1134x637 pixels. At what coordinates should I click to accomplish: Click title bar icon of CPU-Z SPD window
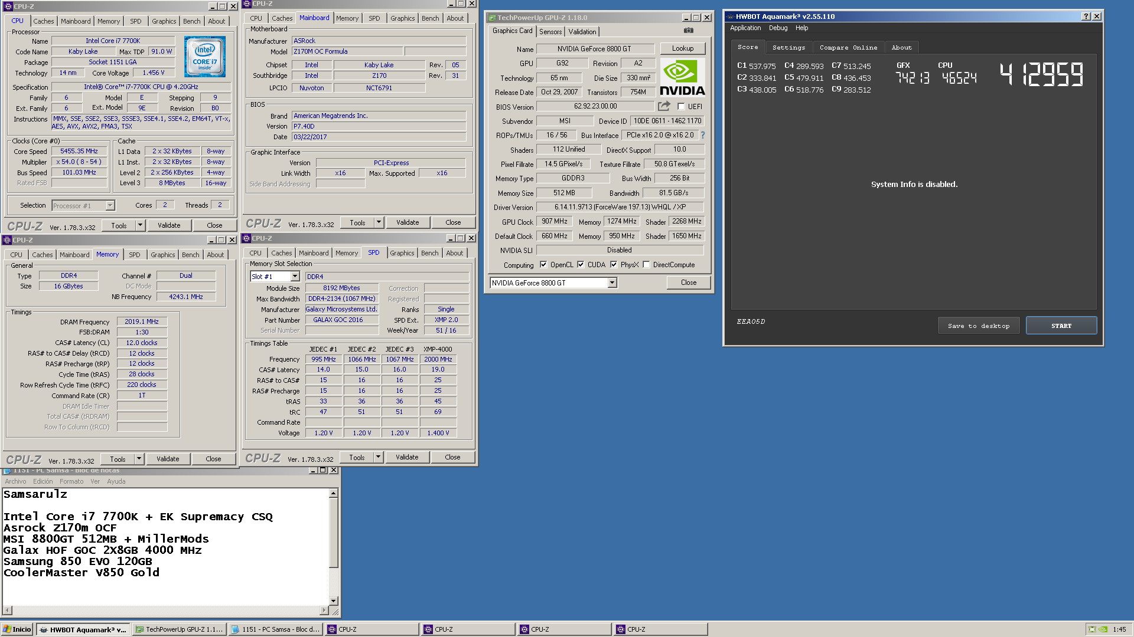[246, 238]
